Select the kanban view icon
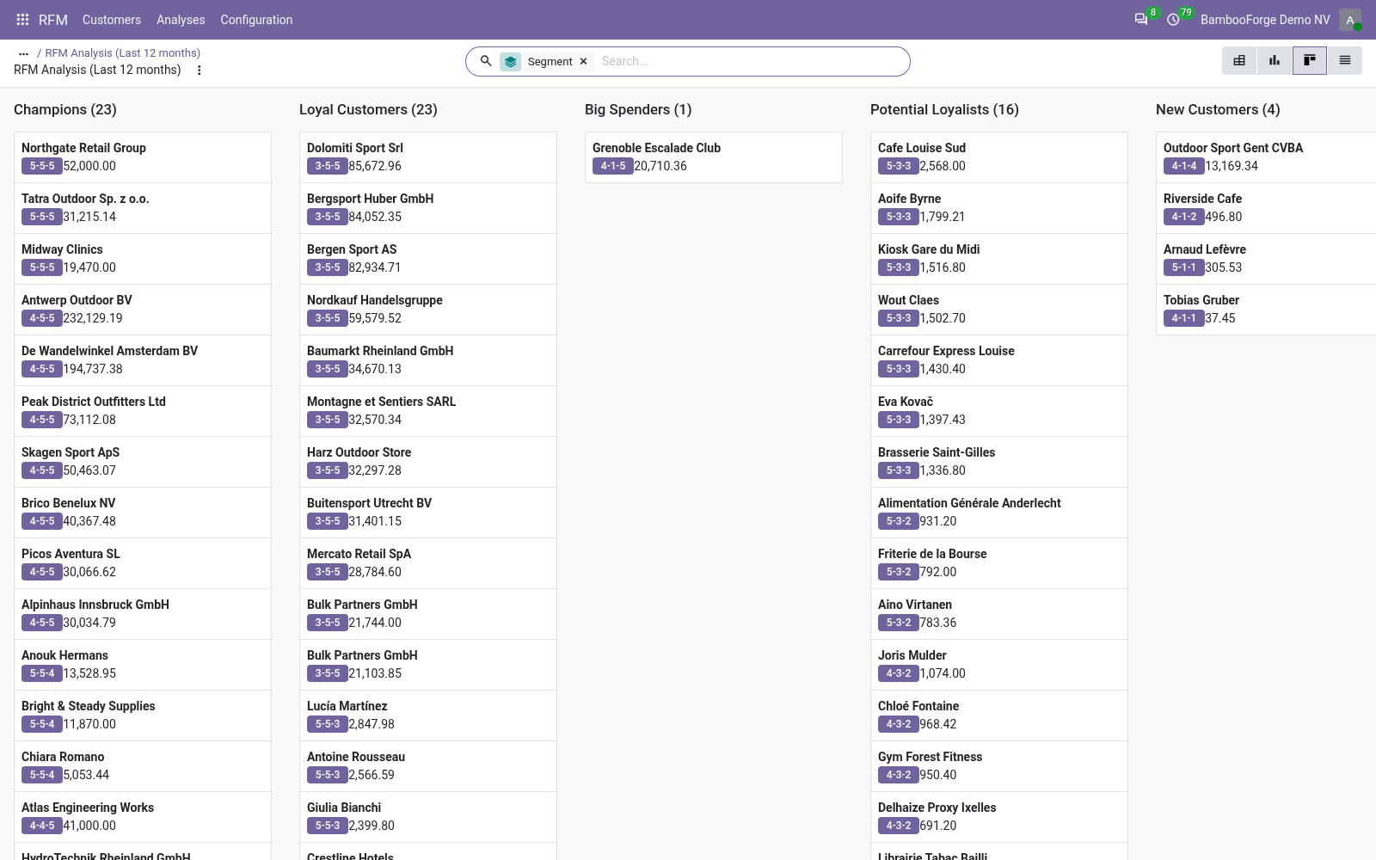 point(1310,60)
